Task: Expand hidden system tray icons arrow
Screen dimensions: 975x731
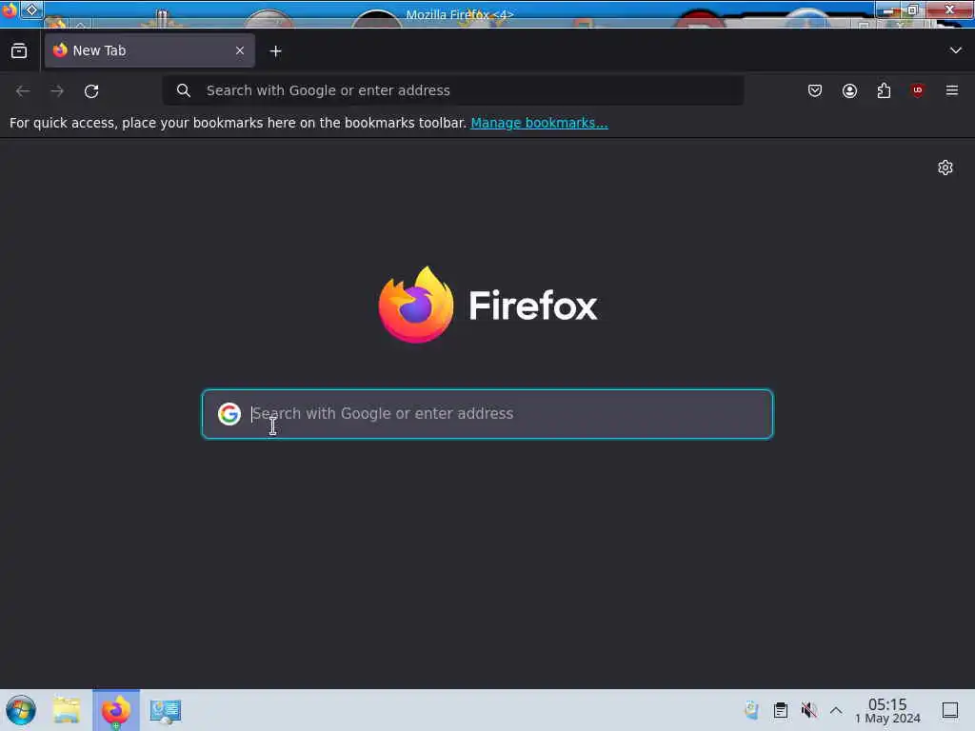Action: coord(836,710)
